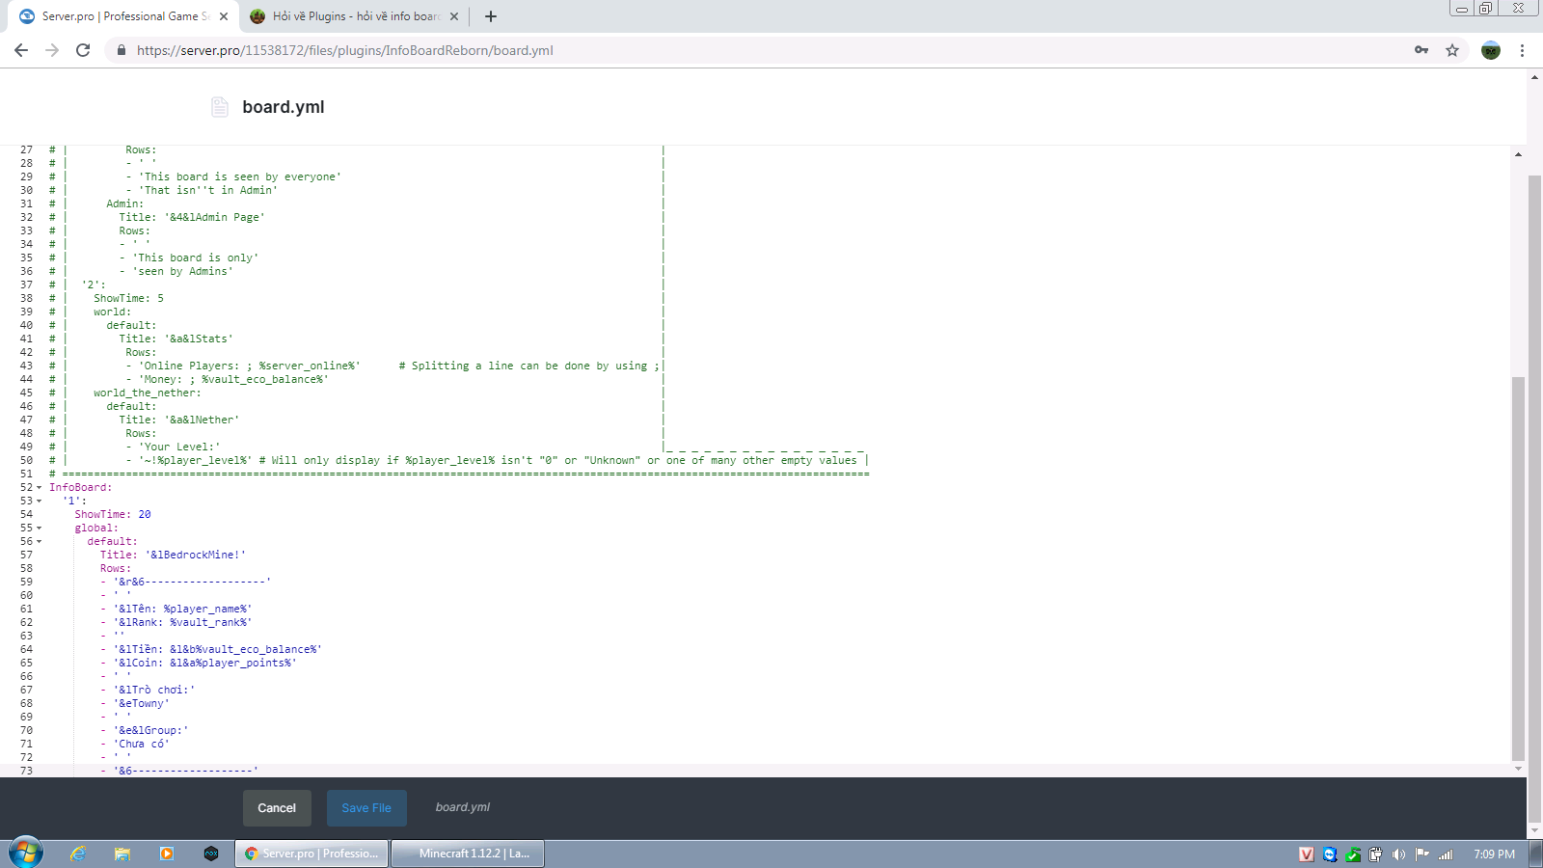Click the '&4&lAdmin Page' title line

click(x=192, y=218)
